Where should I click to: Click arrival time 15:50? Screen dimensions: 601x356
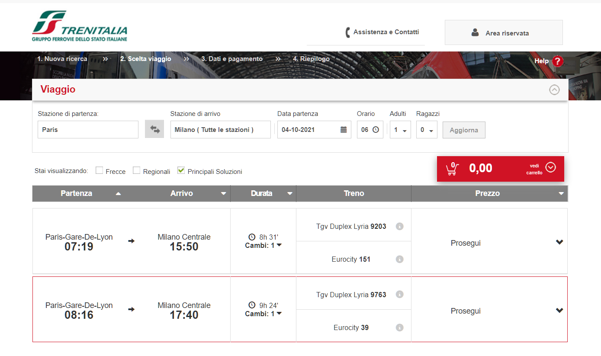184,247
